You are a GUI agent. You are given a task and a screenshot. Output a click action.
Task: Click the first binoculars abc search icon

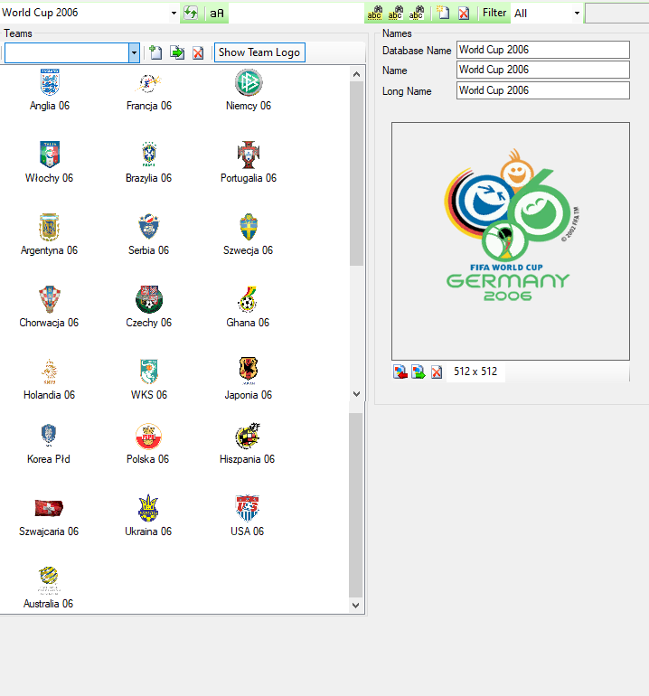[374, 13]
